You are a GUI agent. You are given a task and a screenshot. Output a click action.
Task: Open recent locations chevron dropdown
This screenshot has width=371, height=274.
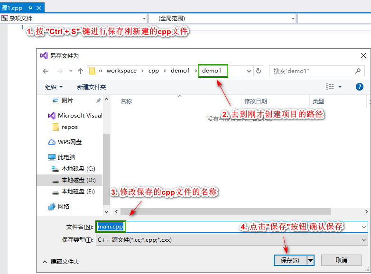71,71
